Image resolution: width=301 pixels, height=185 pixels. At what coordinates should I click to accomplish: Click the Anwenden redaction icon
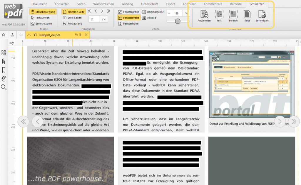tap(204, 16)
